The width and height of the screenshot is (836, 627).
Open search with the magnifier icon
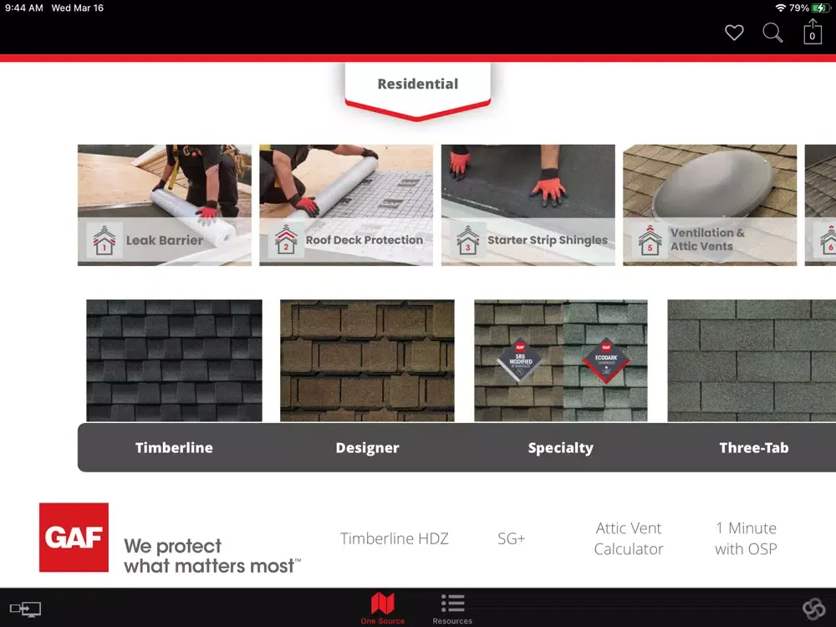coord(772,33)
